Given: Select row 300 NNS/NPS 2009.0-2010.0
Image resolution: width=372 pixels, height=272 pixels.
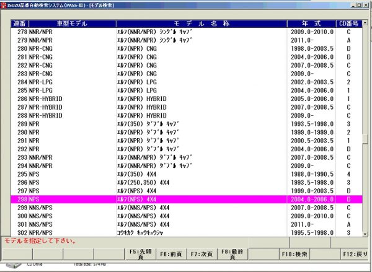Looking at the screenshot, I should point(187,216).
